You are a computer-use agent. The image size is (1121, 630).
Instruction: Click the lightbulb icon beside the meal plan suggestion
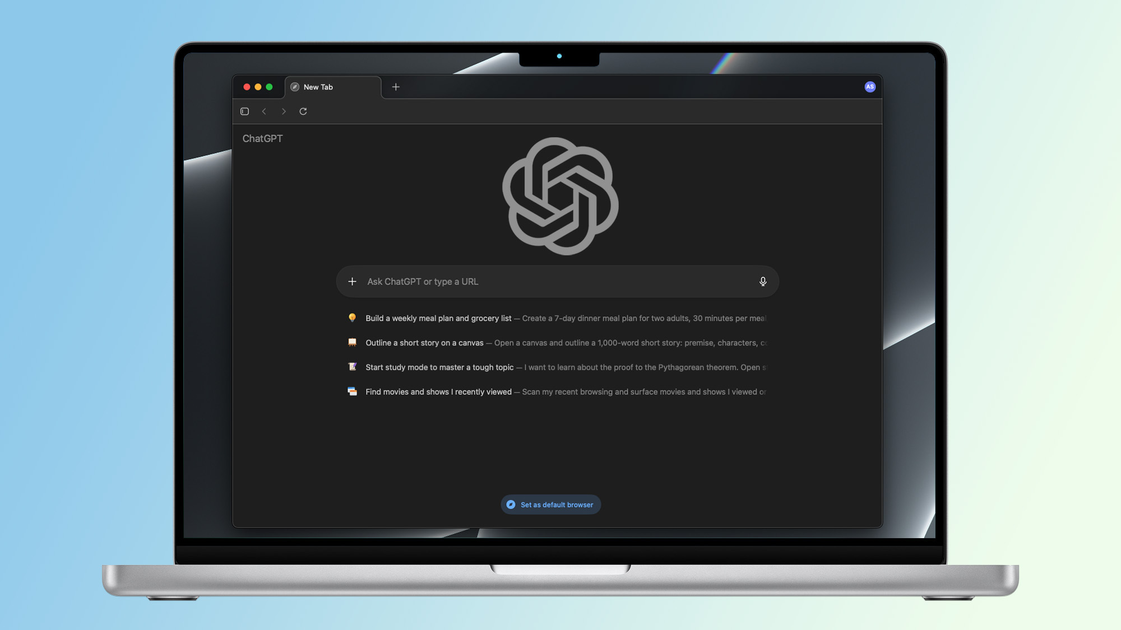tap(353, 318)
